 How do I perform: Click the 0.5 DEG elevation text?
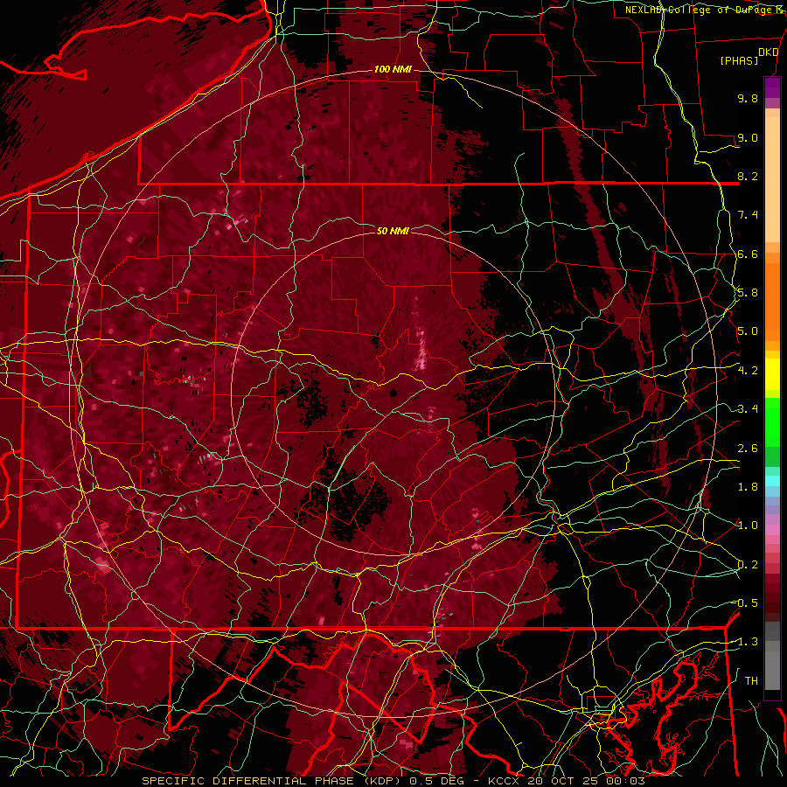pos(436,781)
